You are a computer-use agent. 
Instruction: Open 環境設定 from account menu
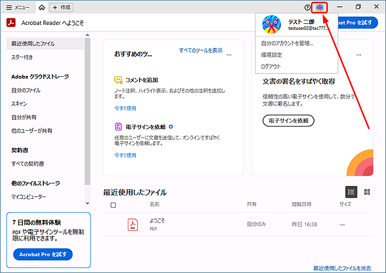point(272,55)
